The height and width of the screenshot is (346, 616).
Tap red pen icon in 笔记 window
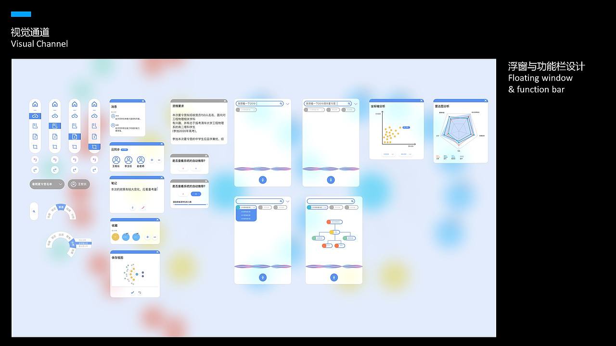143,208
